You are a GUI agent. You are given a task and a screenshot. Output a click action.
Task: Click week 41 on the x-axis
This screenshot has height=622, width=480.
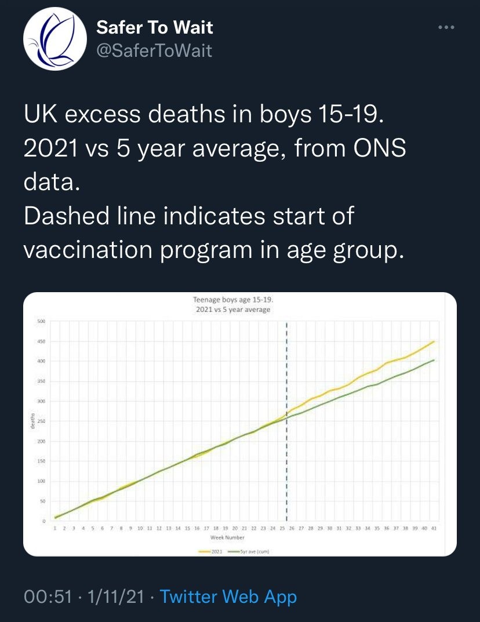click(x=433, y=529)
